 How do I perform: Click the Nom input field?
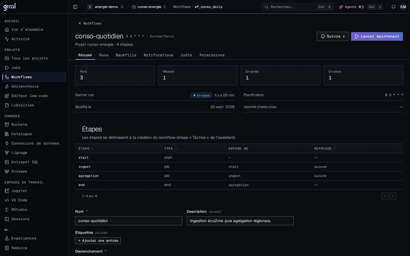129,221
